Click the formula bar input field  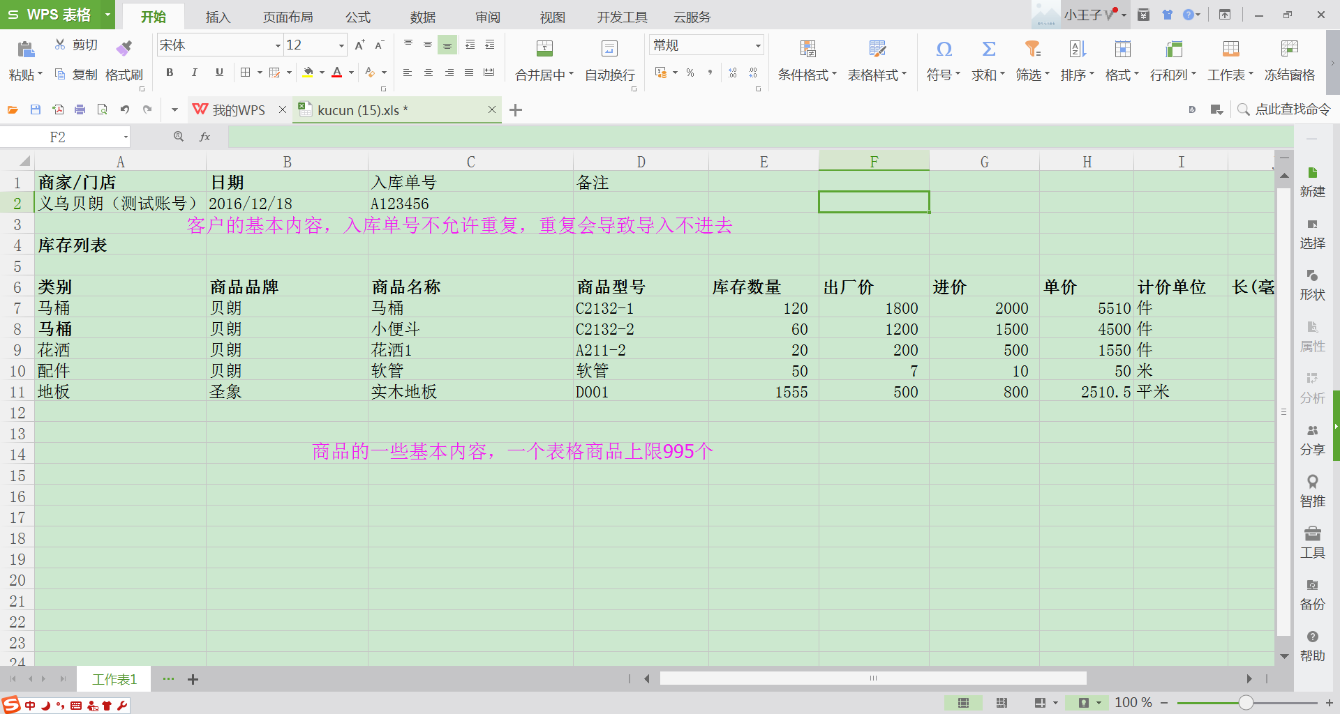coord(759,137)
